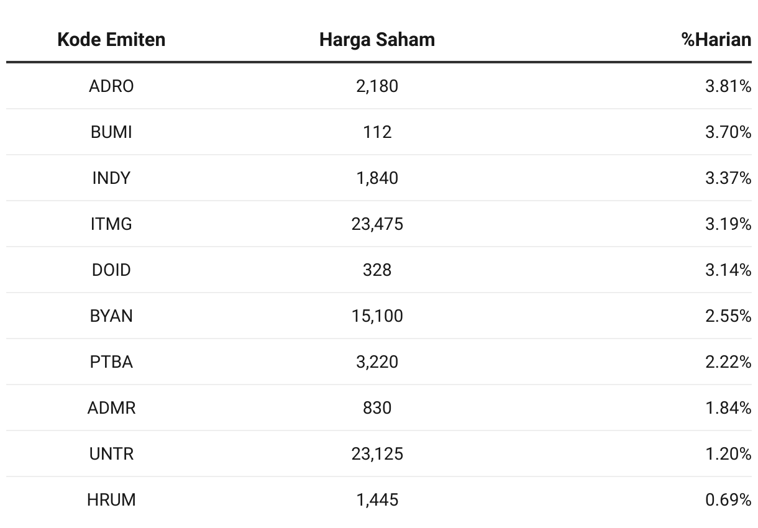Click the Kode Emiten column header
This screenshot has height=528, width=758.
[111, 40]
